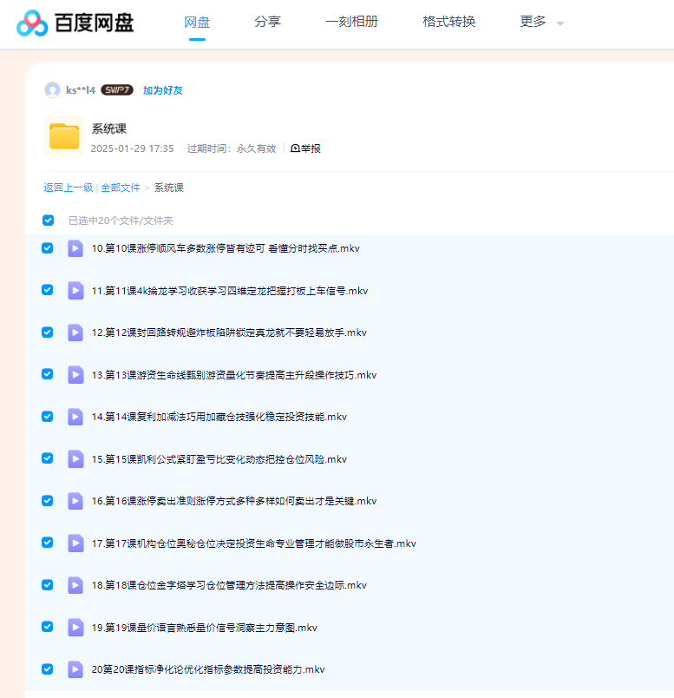The width and height of the screenshot is (674, 698).
Task: Click video icon of 第19课 file
Action: (x=75, y=627)
